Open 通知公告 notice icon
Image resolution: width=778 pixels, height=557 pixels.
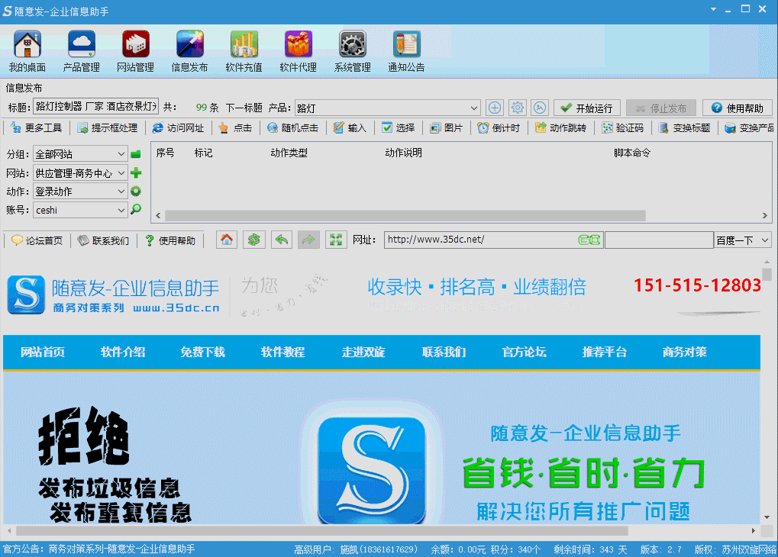[406, 50]
